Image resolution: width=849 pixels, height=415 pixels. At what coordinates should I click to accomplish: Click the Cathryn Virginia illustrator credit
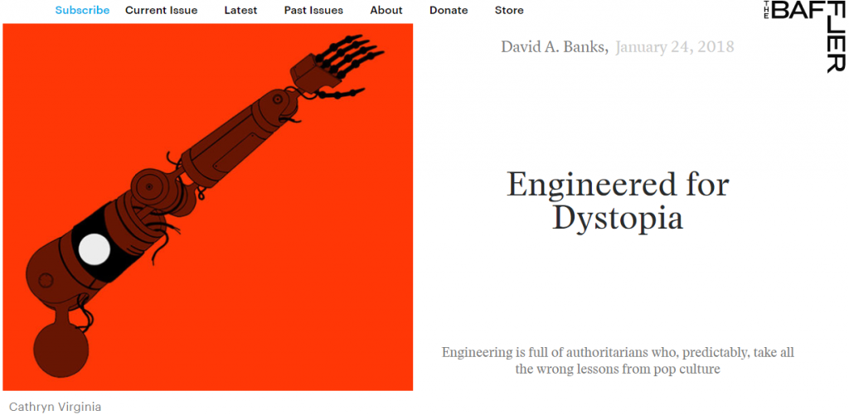pos(56,407)
